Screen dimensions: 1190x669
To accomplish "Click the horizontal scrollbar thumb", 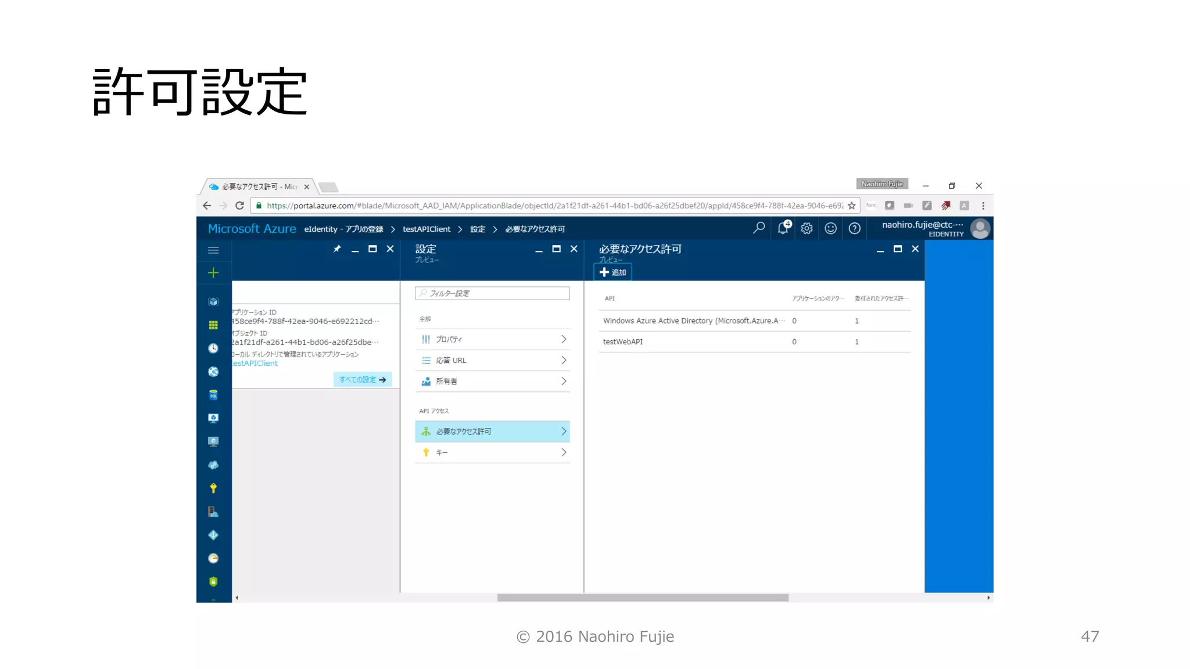I will click(643, 598).
